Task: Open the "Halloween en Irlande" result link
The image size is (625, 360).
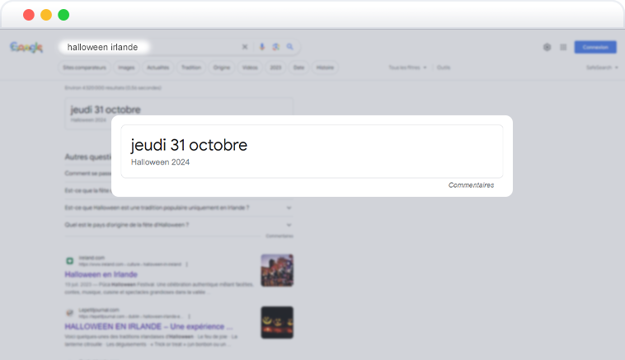Action: [x=101, y=274]
